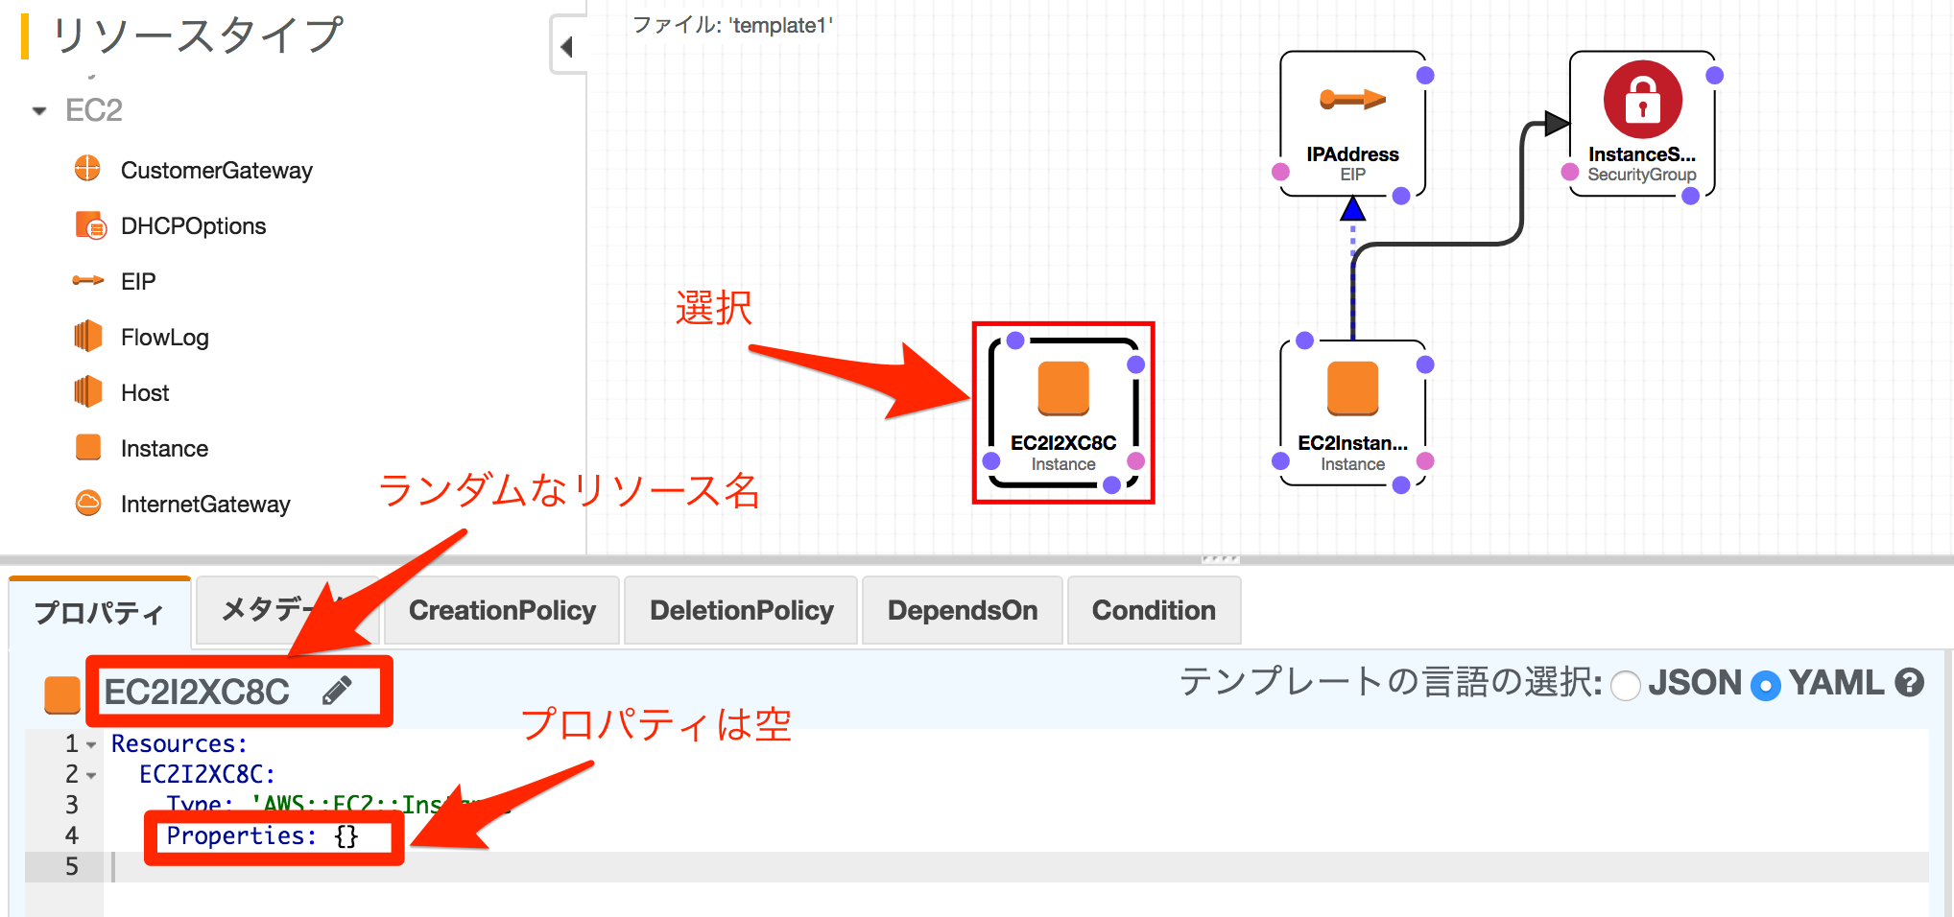Click the InternetGateway cloud icon

[x=88, y=504]
